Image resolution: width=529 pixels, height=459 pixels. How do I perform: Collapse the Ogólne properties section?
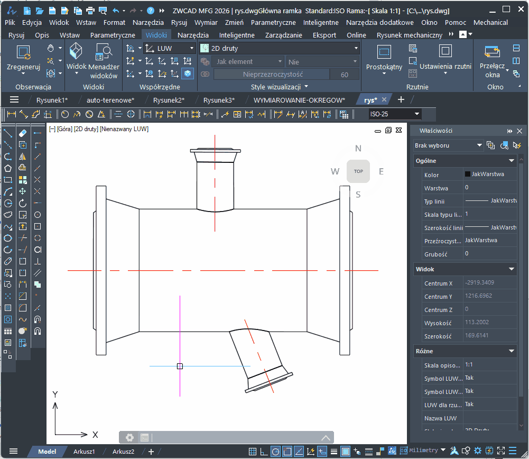[512, 161]
